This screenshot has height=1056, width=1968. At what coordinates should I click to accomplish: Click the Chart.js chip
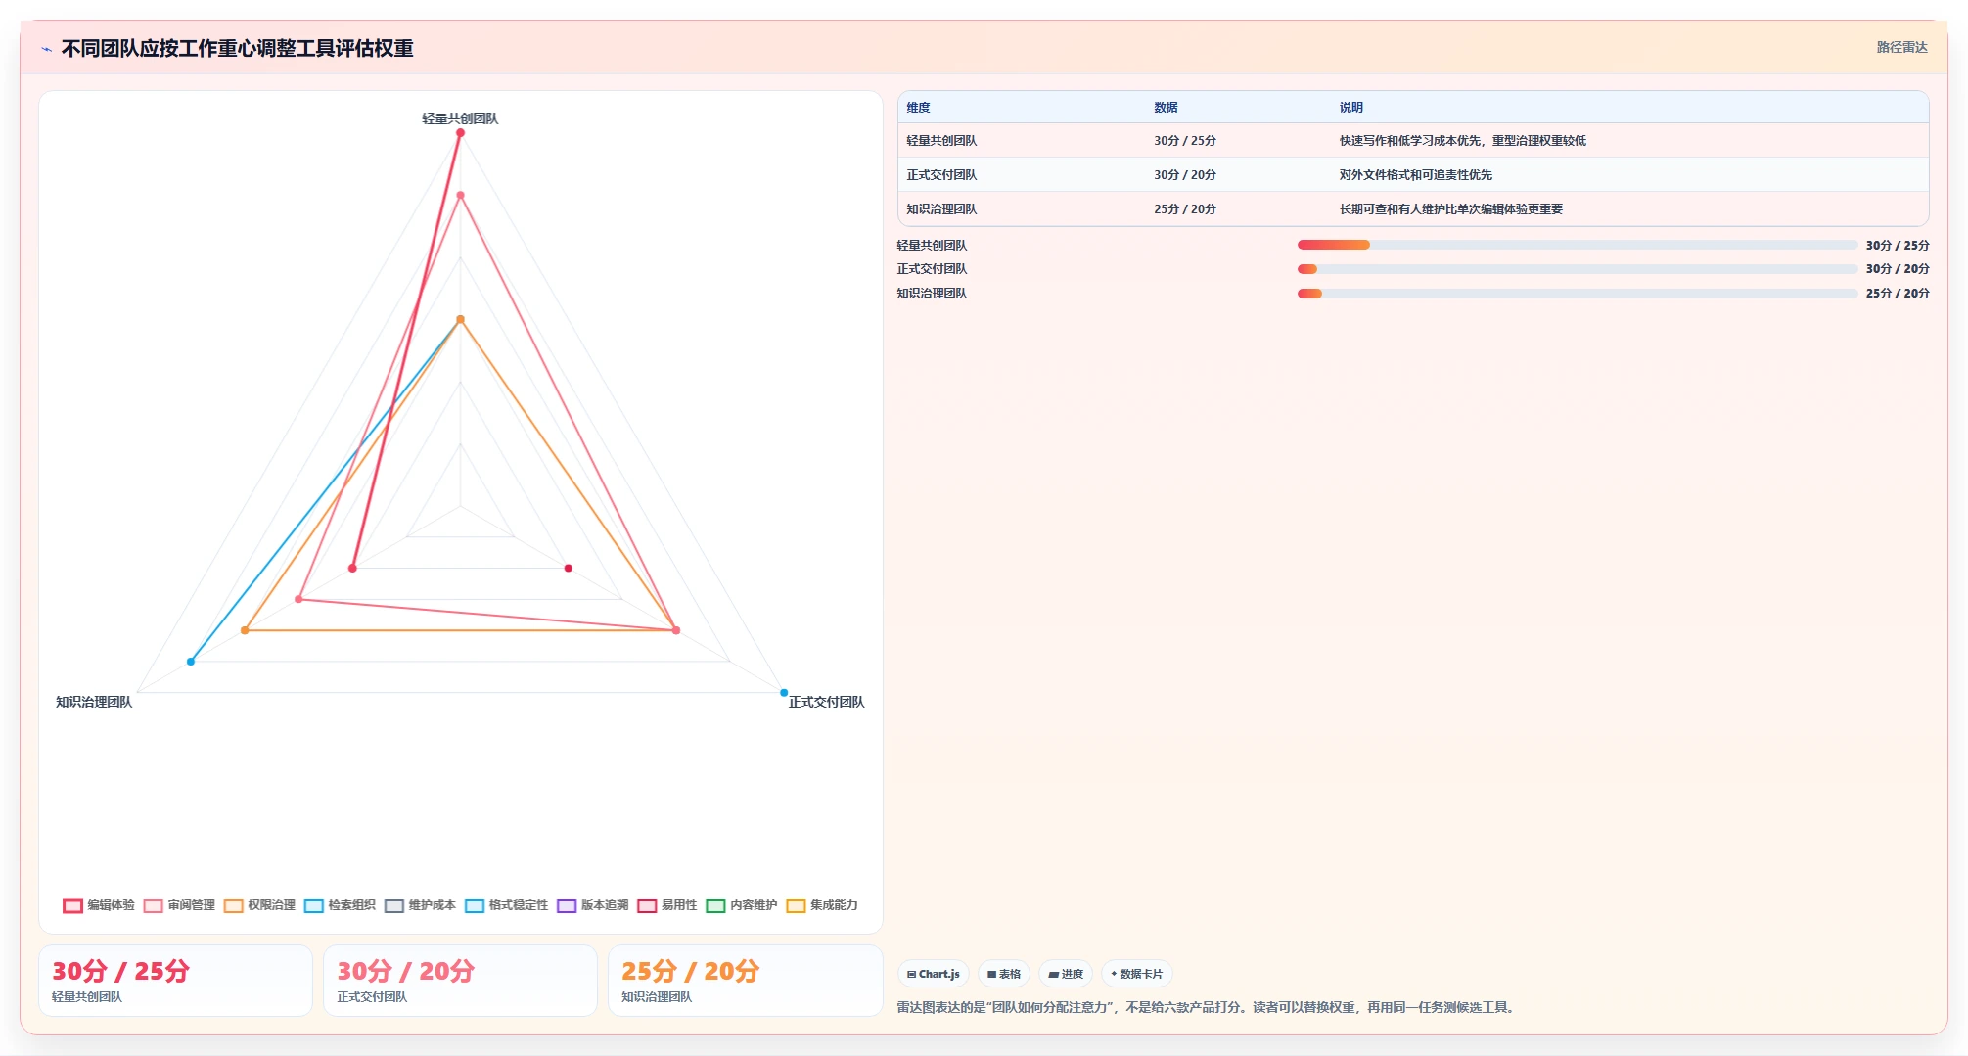[934, 974]
